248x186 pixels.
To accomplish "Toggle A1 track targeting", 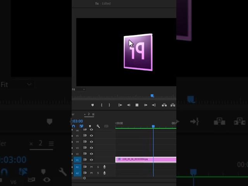I will click(77, 167).
